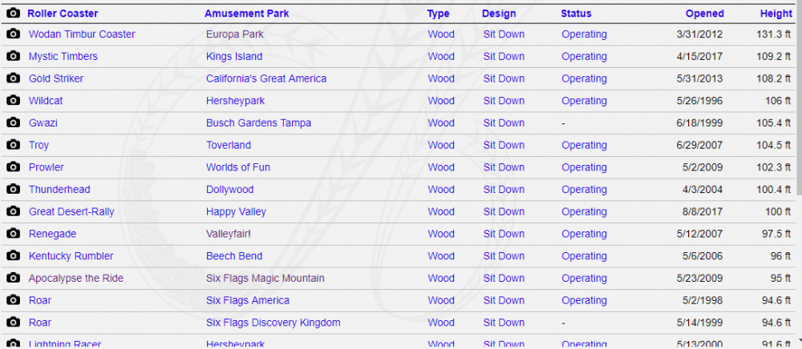Viewport: 802px width, 349px height.
Task: Open the Toverland park link
Action: click(x=228, y=145)
